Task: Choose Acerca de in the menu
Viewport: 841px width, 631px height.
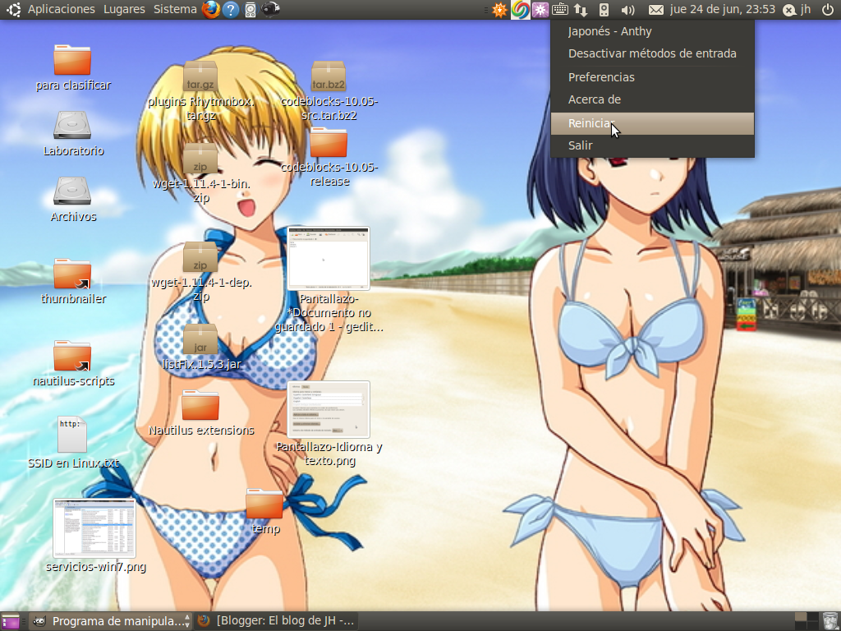Action: pyautogui.click(x=652, y=99)
